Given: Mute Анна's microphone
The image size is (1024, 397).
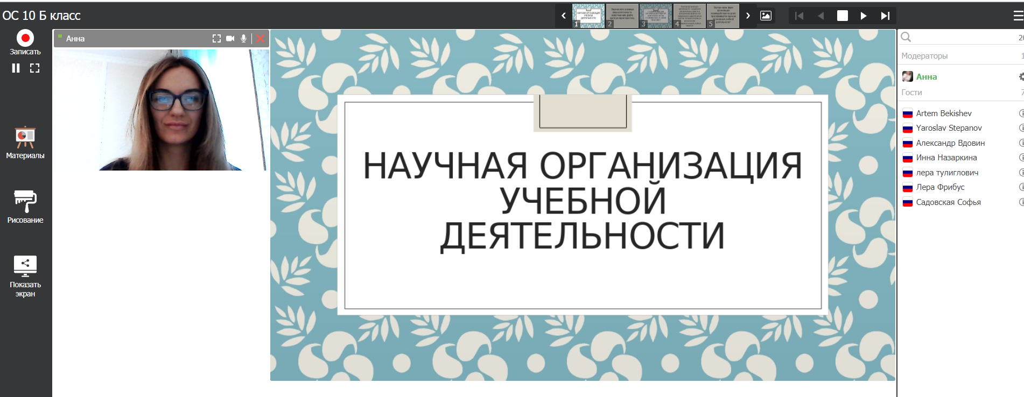Looking at the screenshot, I should [244, 39].
